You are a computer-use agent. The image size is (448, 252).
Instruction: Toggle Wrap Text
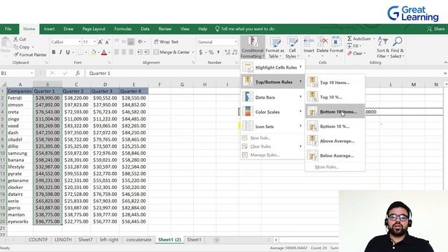coord(167,42)
